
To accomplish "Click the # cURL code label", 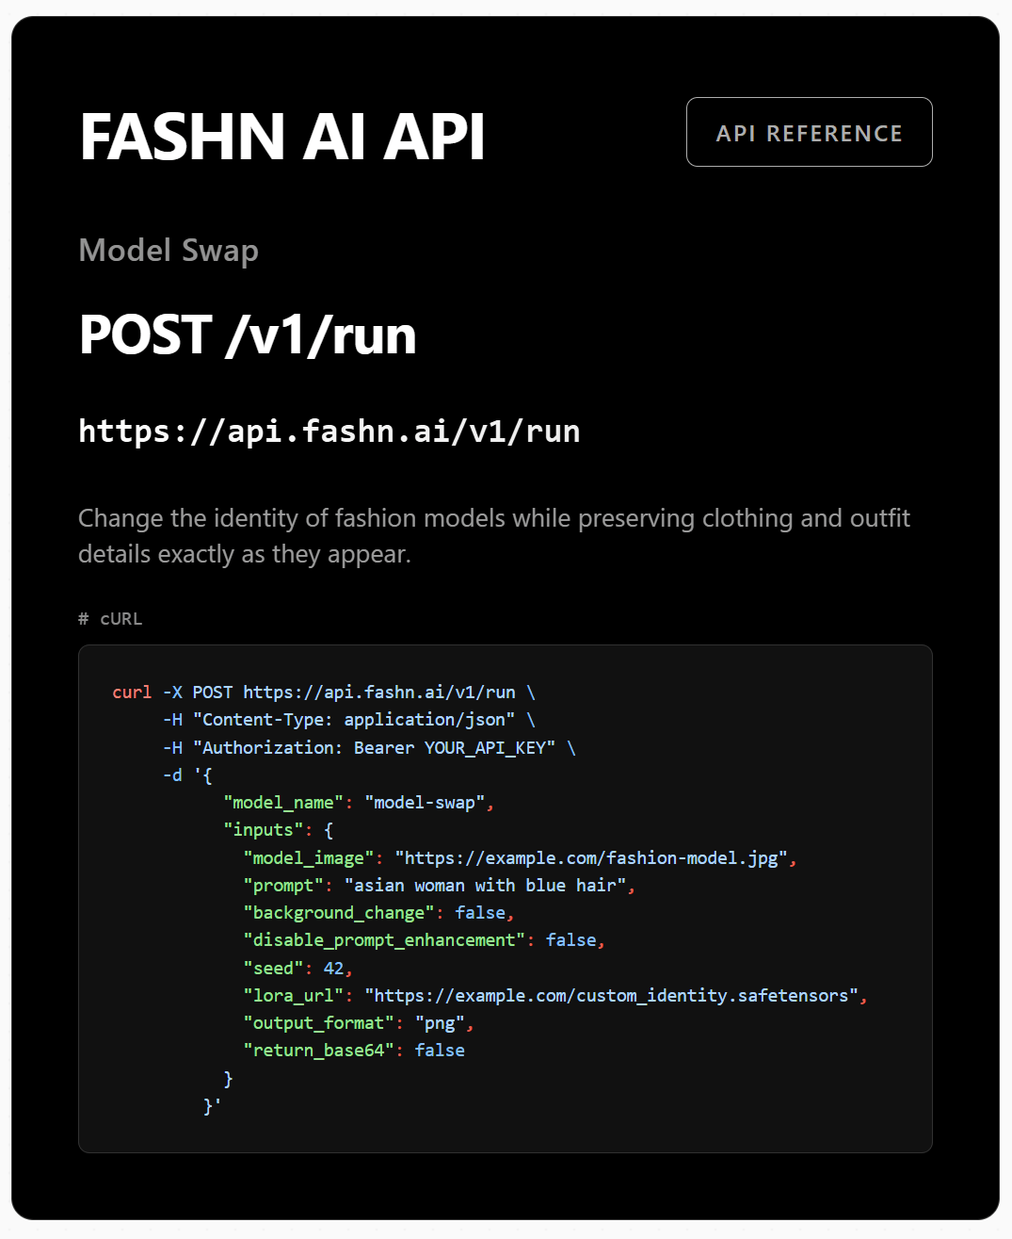I will 110,619.
